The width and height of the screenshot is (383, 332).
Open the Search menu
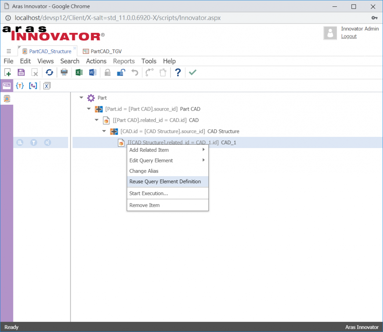coord(70,61)
